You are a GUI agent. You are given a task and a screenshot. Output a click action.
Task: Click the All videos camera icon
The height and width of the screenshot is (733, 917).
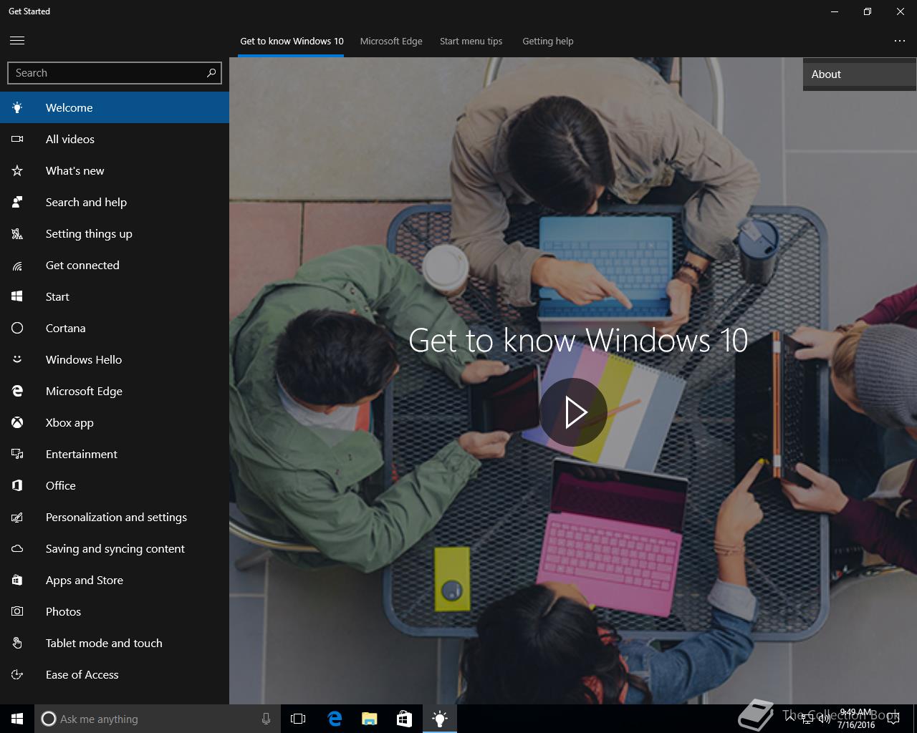17,139
